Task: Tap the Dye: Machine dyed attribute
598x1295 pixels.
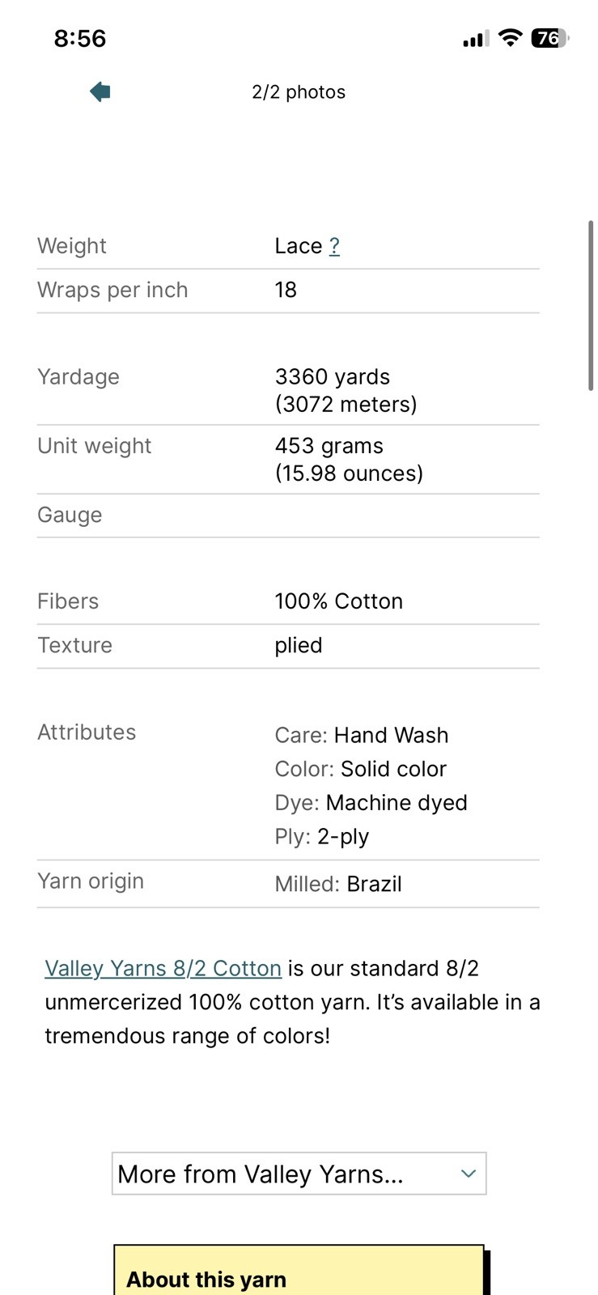Action: (x=371, y=803)
